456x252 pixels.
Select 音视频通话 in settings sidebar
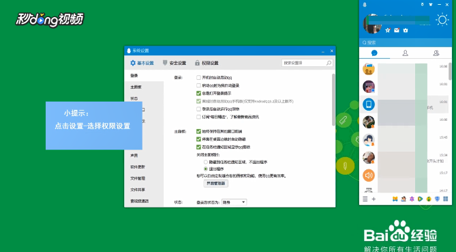[x=144, y=201]
